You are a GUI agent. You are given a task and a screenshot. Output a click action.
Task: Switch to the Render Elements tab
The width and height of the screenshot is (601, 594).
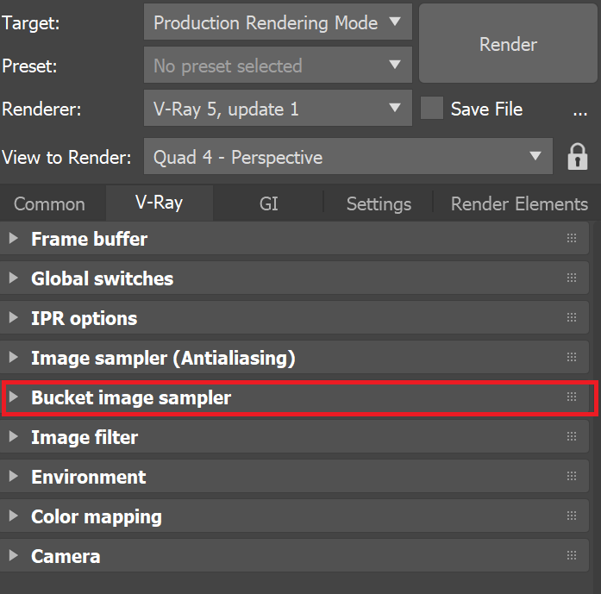pyautogui.click(x=519, y=204)
